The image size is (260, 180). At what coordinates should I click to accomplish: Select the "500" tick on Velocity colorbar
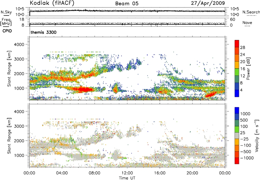point(245,120)
